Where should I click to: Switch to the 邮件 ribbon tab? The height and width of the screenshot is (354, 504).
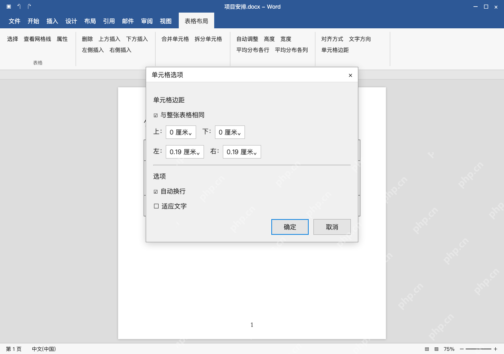click(x=128, y=21)
